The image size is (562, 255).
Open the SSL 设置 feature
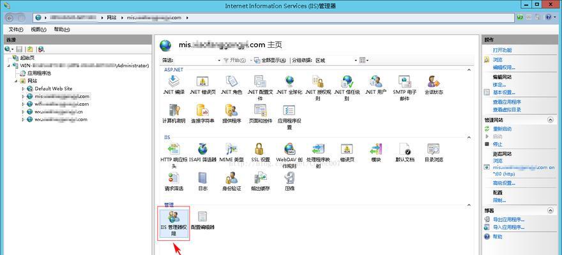[x=260, y=153]
